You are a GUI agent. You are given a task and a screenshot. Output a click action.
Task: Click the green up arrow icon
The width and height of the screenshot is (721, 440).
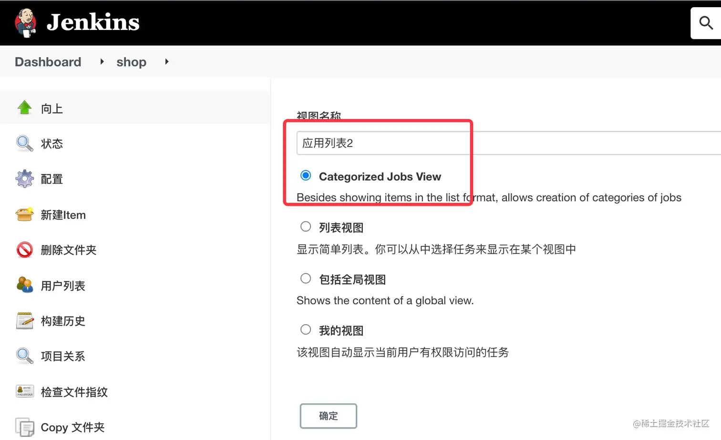click(25, 108)
